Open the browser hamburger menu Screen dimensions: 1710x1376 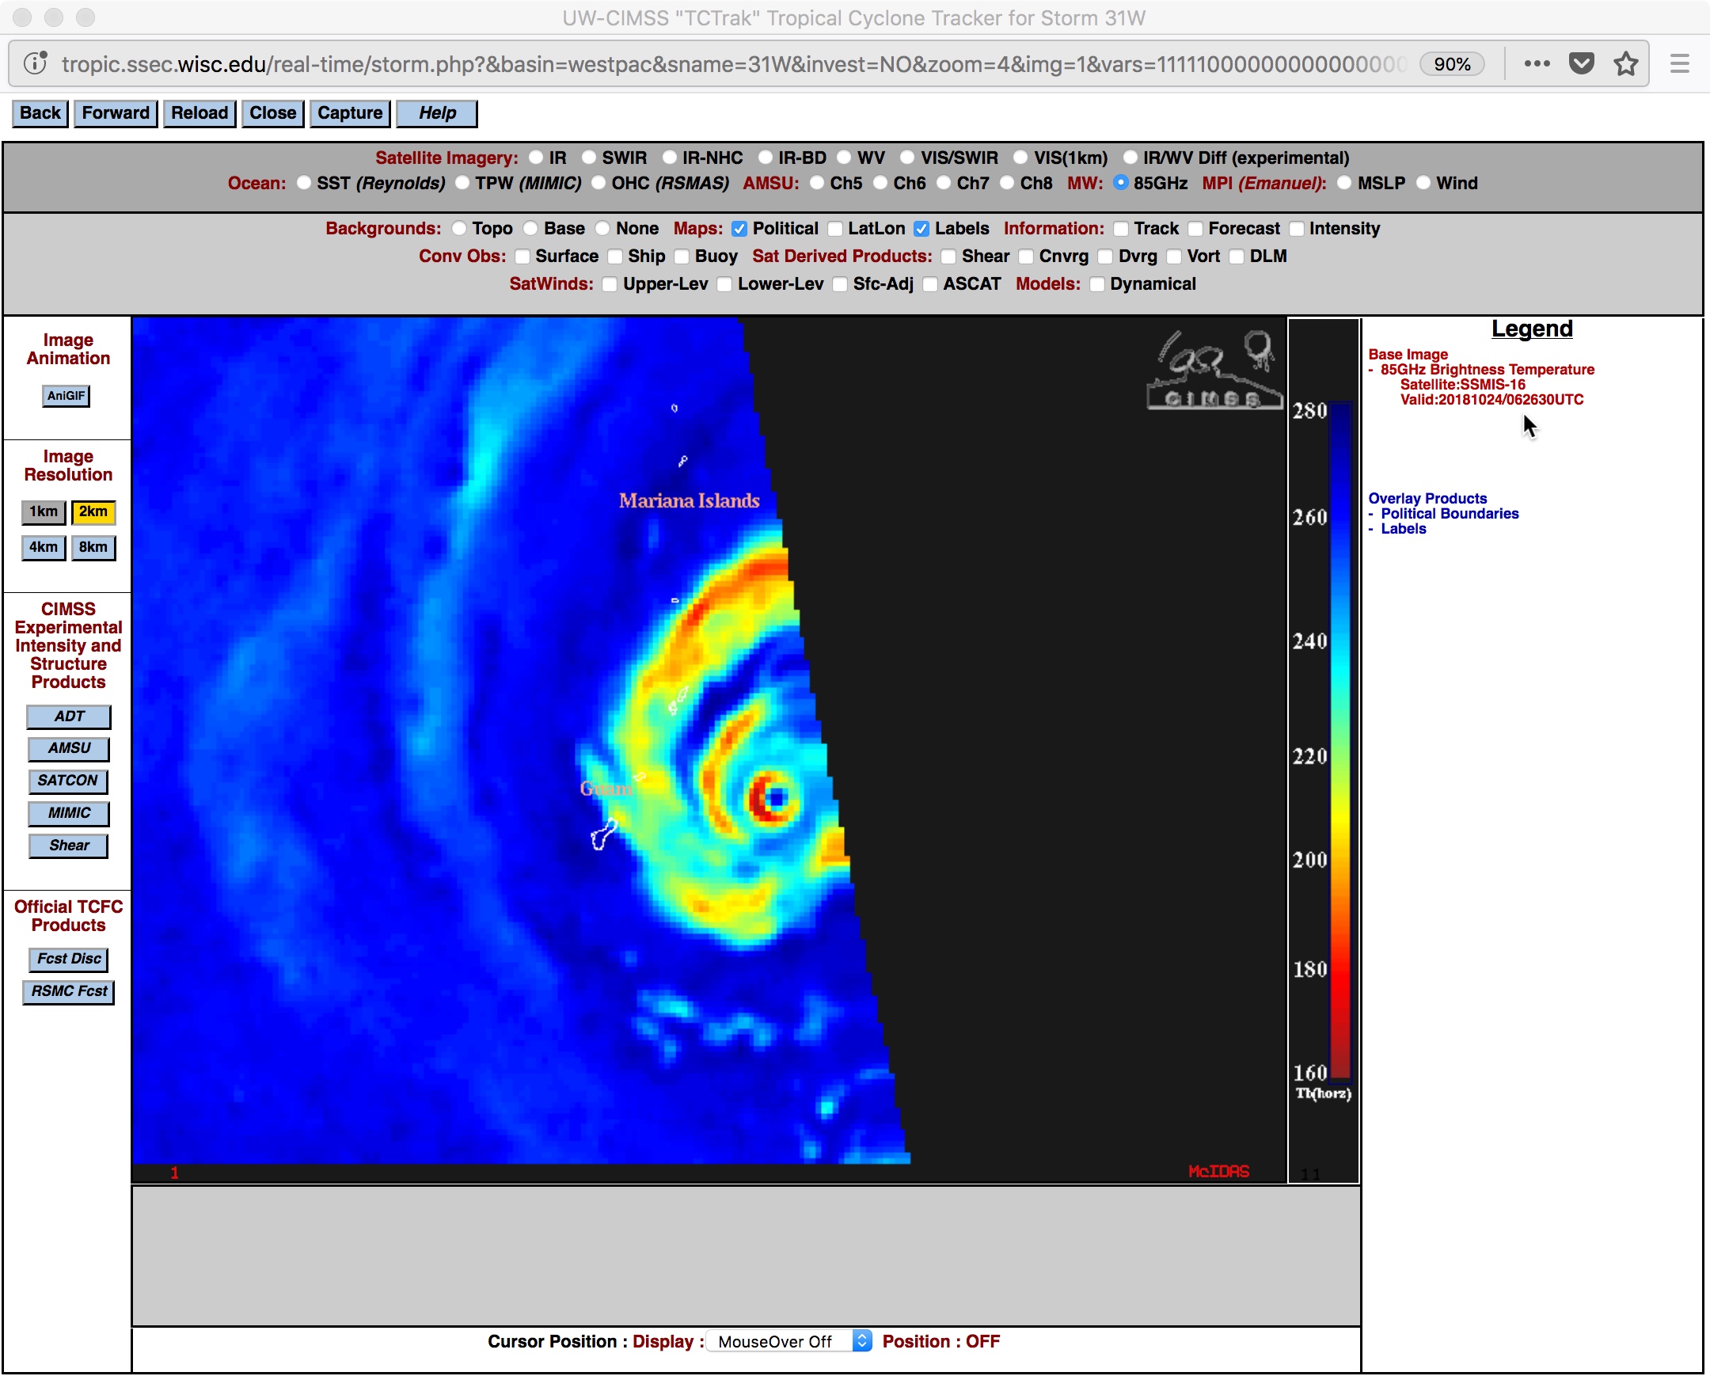[1679, 63]
